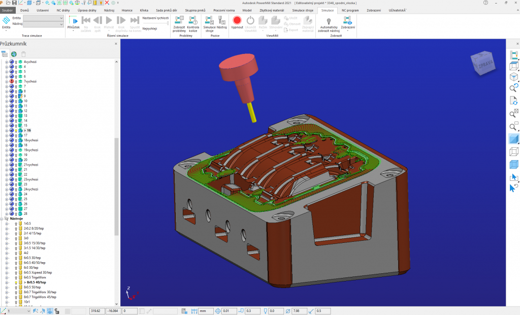
Task: Click the lightbulb icon in the quick access toolbar
Action: click(101, 3)
